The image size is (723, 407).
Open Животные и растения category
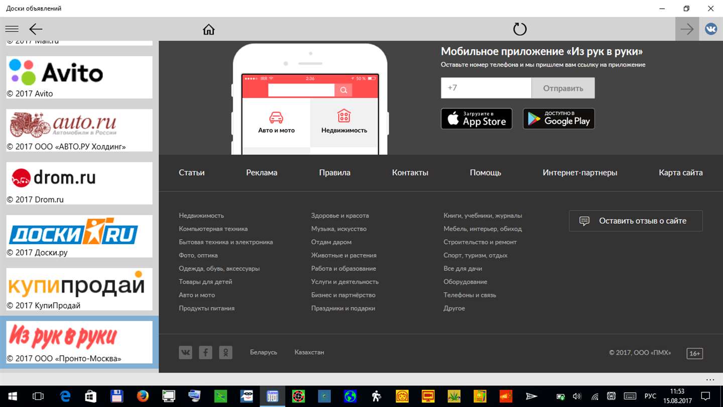point(344,255)
